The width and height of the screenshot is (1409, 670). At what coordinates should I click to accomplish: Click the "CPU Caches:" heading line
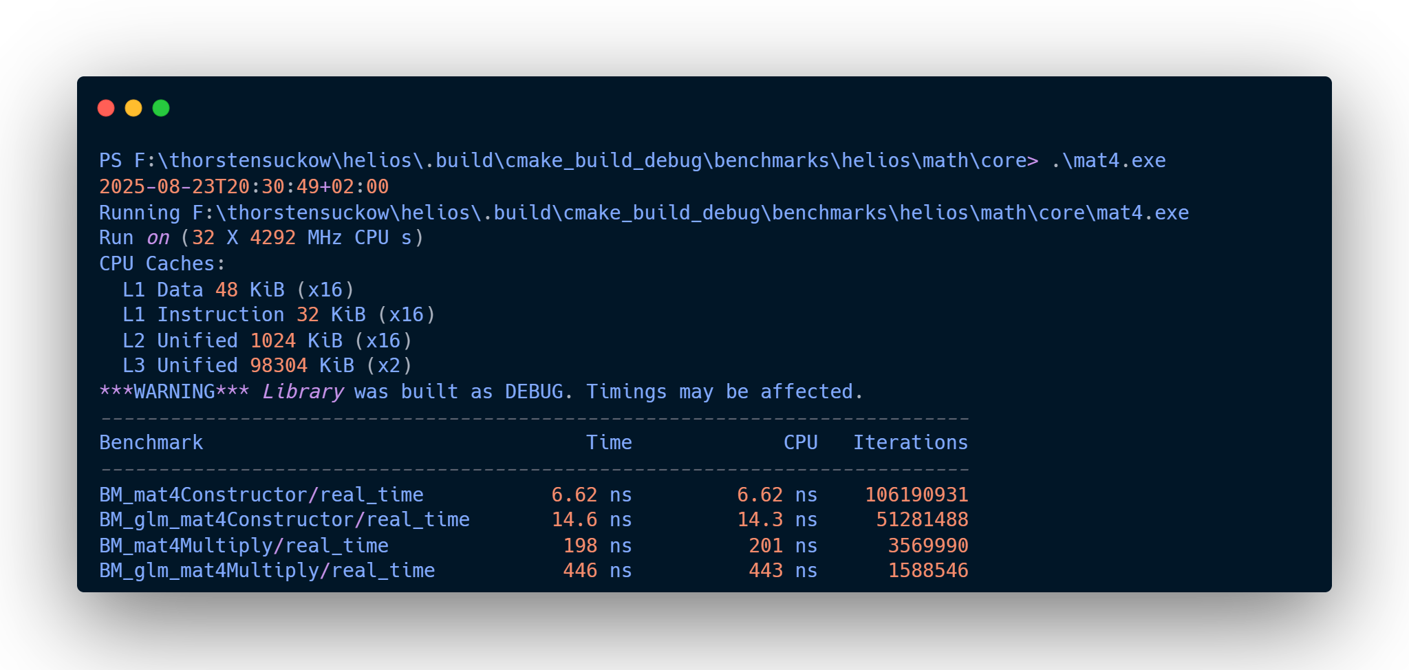click(162, 263)
